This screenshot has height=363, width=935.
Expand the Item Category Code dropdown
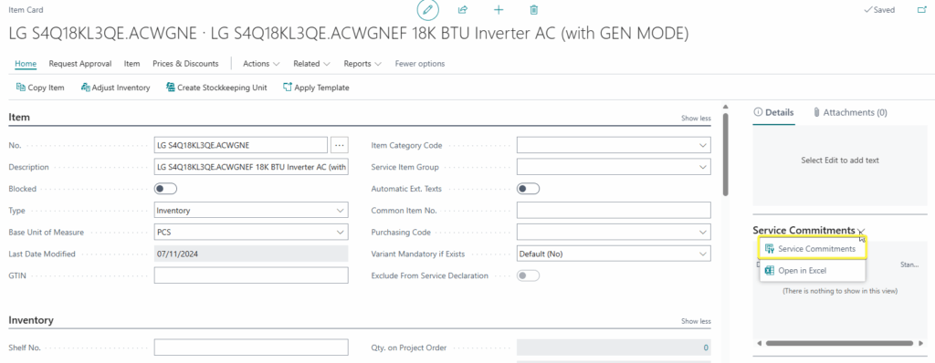tap(614, 145)
